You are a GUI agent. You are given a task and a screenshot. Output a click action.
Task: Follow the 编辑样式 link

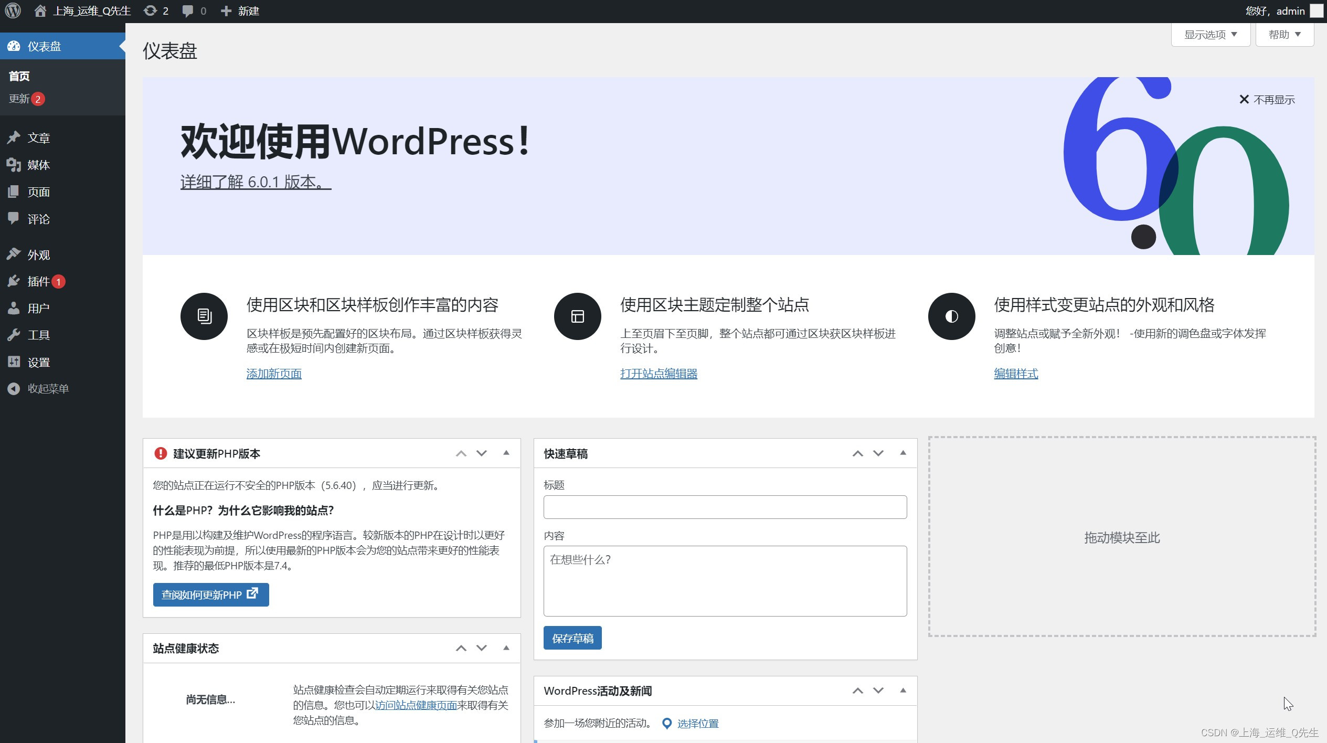coord(1016,374)
